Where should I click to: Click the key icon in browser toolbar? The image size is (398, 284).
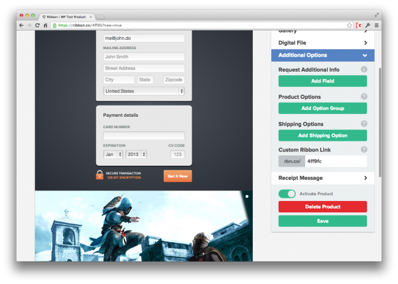367,25
